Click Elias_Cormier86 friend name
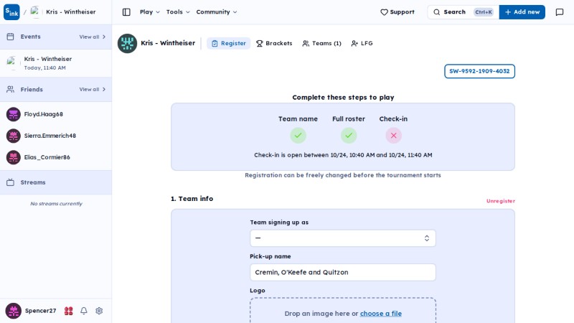This screenshot has width=574, height=323. 47,157
